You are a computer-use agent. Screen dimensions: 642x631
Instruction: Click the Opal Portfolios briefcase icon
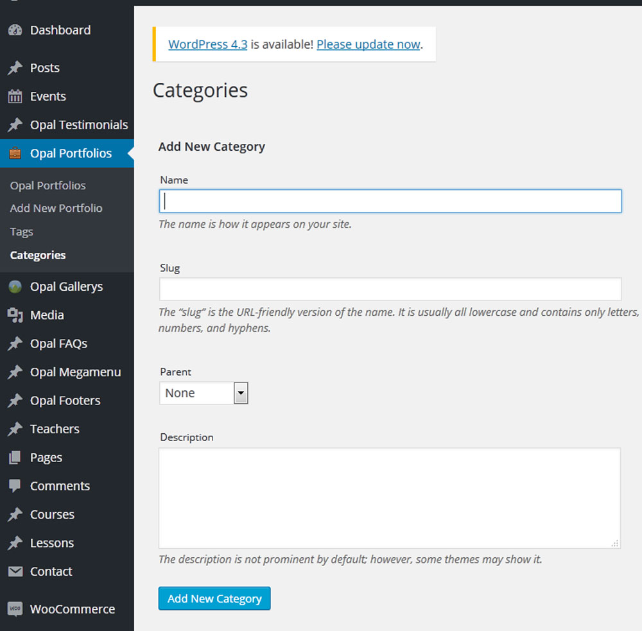[15, 153]
